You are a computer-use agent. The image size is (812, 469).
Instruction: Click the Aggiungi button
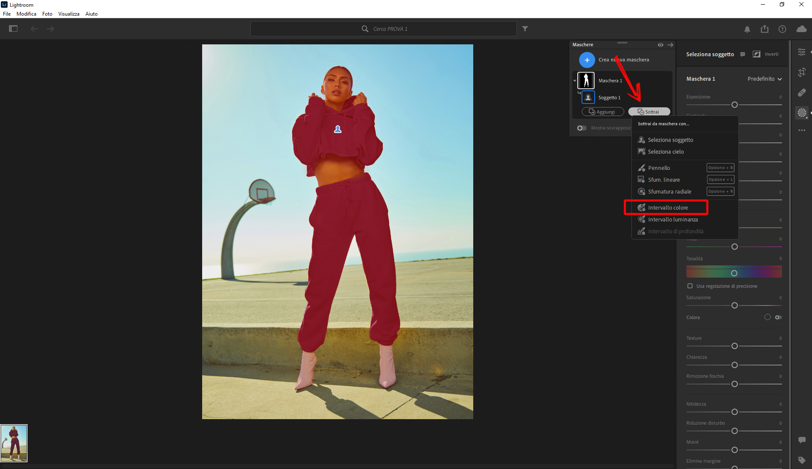pyautogui.click(x=602, y=112)
